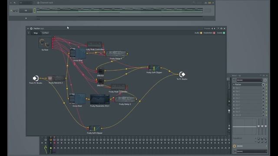The image size is (278, 156).
Task: Select the Patcher effect slot in mixer
Action: point(248,84)
